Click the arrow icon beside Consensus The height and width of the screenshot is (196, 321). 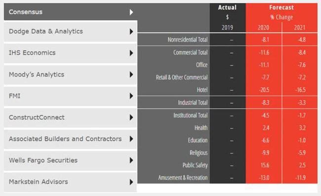[131, 12]
